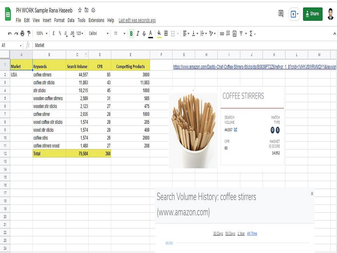Format as currency with pound icon
Image resolution: width=337 pixels, height=253 pixels.
(x=54, y=33)
